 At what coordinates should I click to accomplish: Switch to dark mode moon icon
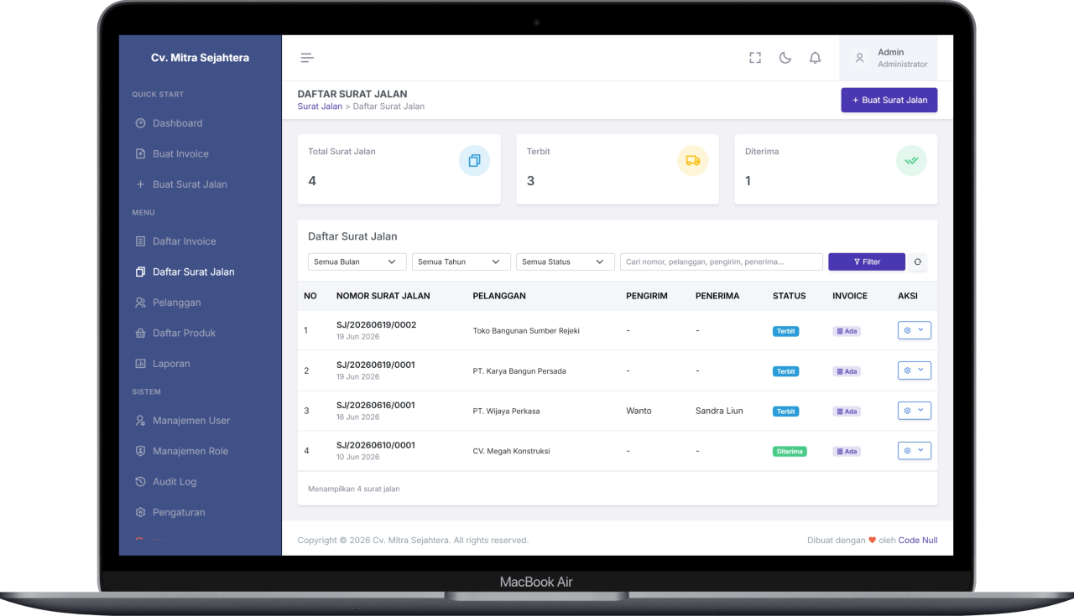tap(785, 58)
